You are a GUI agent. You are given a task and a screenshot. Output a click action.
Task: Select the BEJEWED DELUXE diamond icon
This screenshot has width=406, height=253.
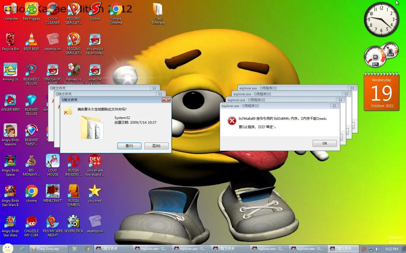[x=31, y=105]
